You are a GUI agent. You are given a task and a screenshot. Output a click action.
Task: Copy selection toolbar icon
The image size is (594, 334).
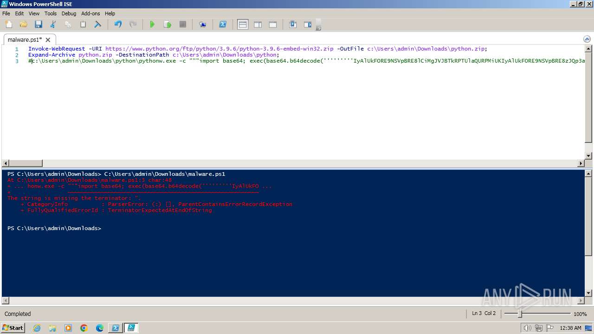[68, 25]
